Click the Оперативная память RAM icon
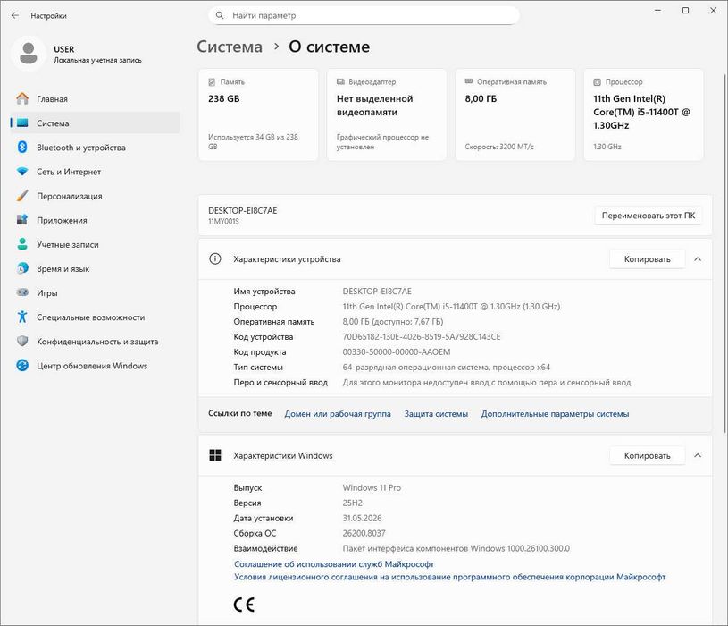728x626 pixels. coord(469,81)
